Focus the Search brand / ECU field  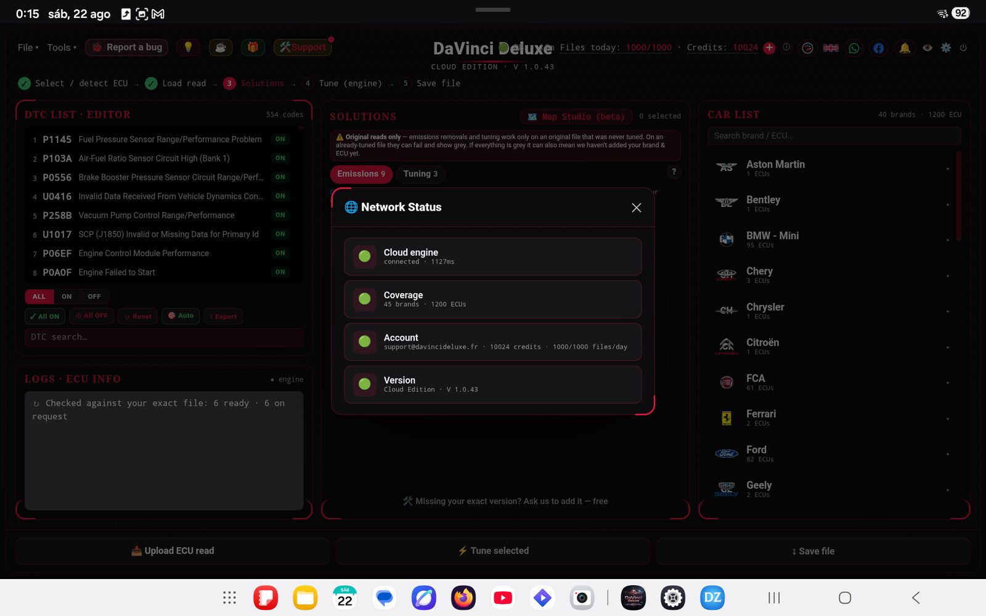pos(834,136)
